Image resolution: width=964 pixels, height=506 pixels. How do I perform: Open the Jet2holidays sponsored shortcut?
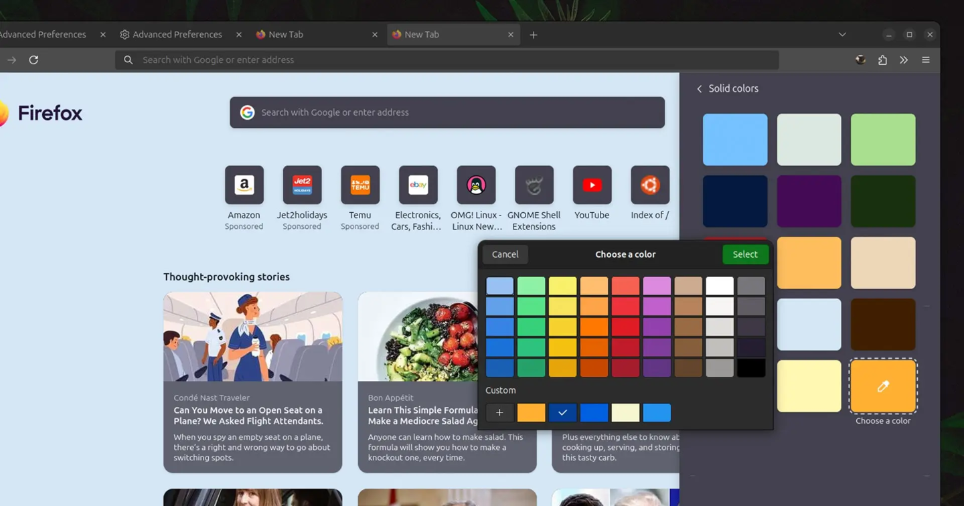tap(302, 185)
